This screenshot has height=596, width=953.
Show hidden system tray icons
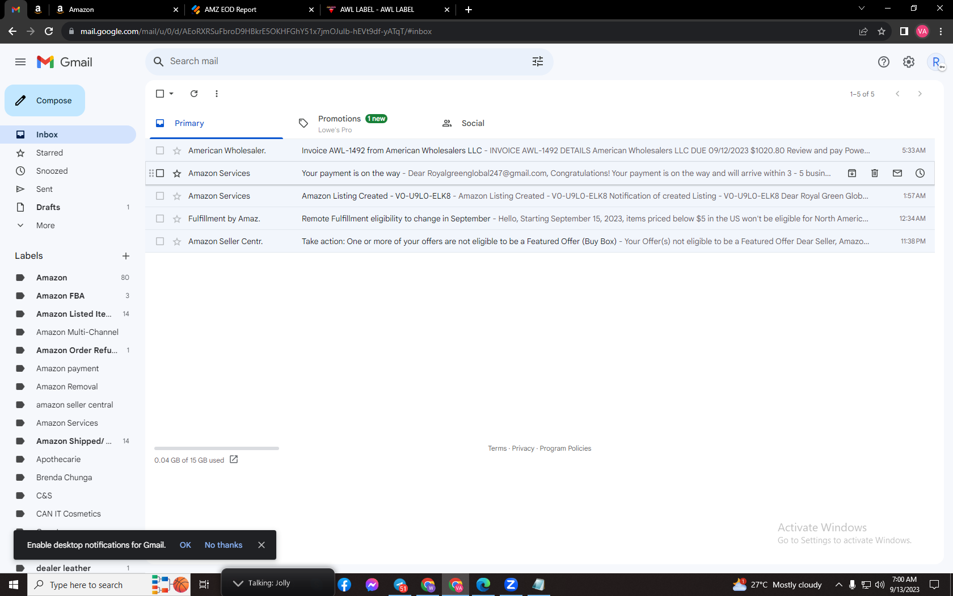(x=838, y=585)
